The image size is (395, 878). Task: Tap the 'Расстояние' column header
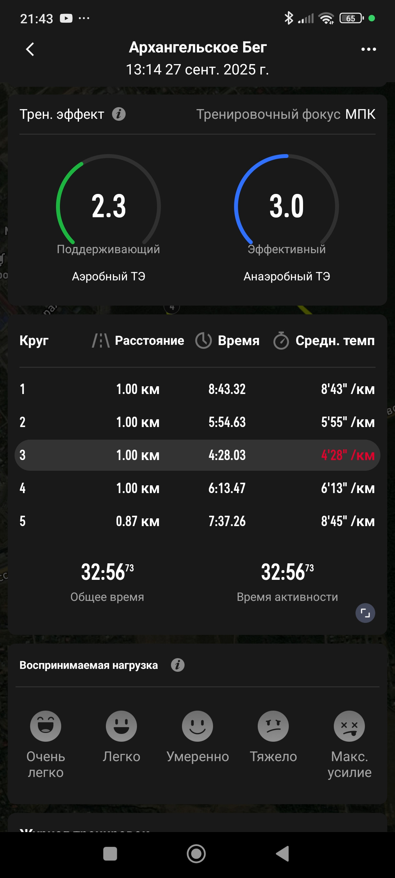(x=138, y=341)
